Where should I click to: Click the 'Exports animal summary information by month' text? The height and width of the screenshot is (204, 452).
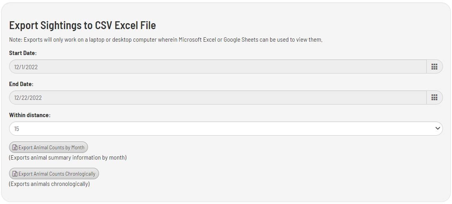pyautogui.click(x=67, y=158)
